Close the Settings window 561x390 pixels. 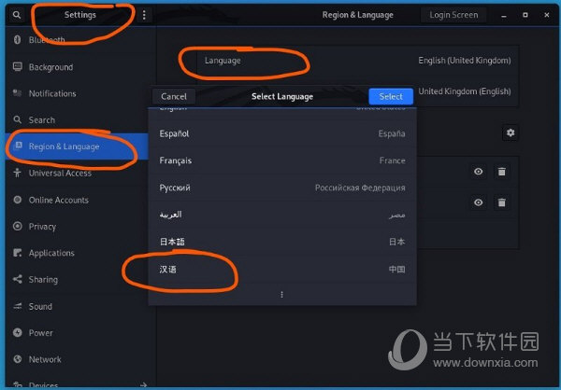tap(546, 15)
